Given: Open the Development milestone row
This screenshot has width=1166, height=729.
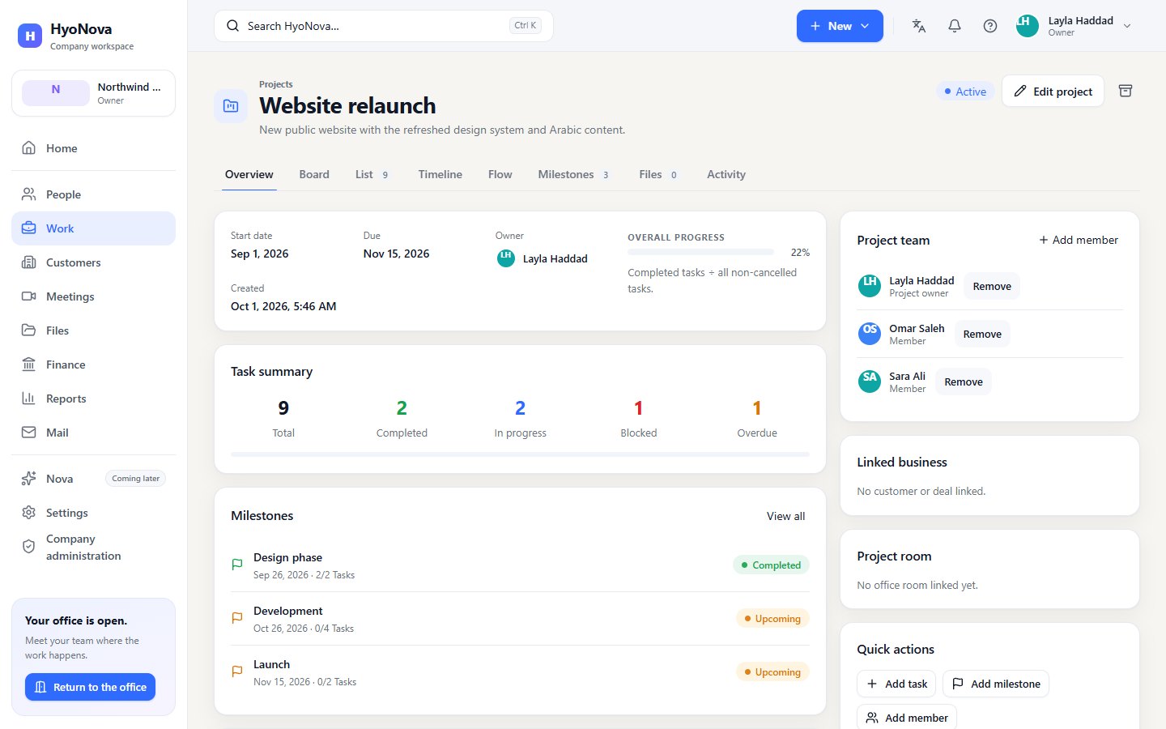Looking at the screenshot, I should tap(520, 619).
